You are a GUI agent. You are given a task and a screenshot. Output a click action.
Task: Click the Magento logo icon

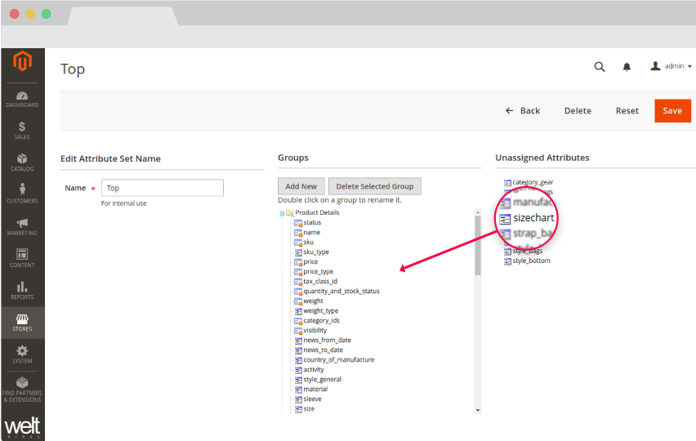22,62
